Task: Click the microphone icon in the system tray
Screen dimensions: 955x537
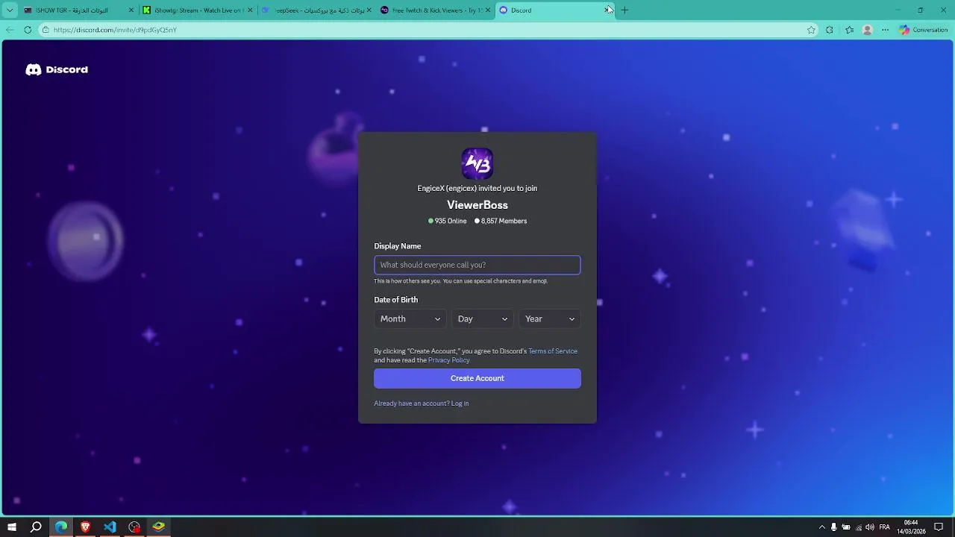Action: 834,527
